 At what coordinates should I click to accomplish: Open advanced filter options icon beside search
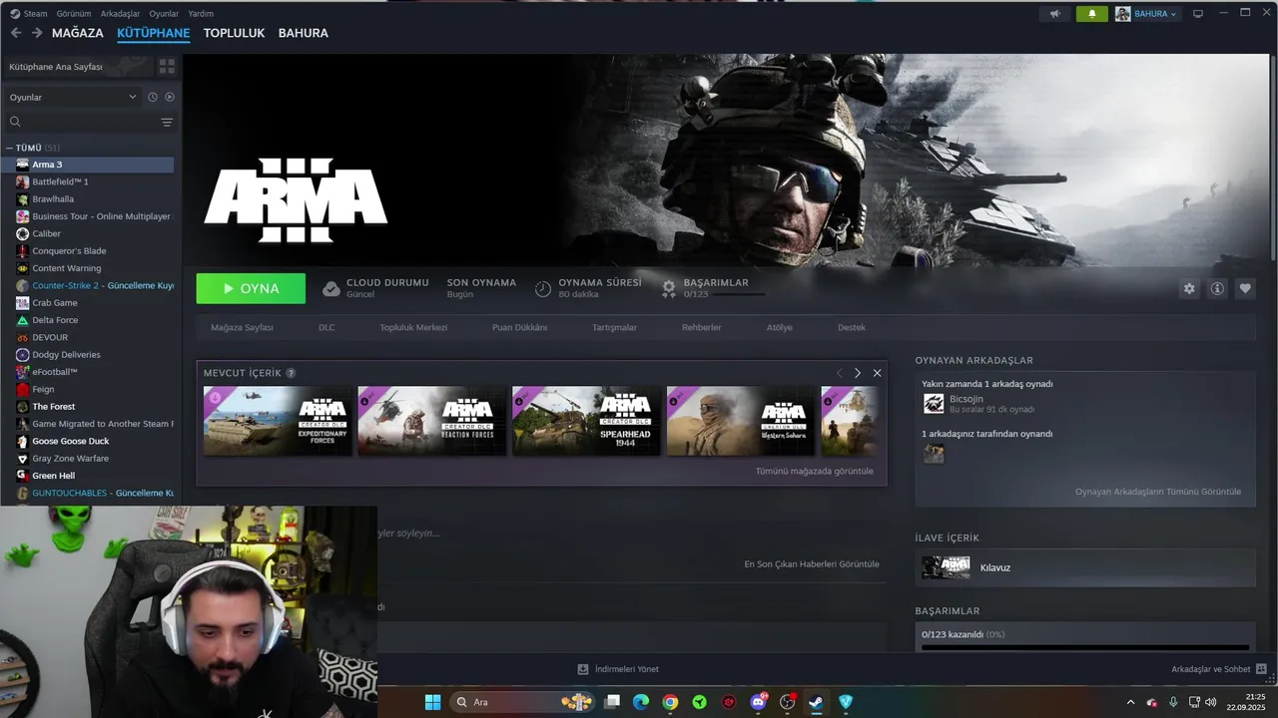coord(167,122)
